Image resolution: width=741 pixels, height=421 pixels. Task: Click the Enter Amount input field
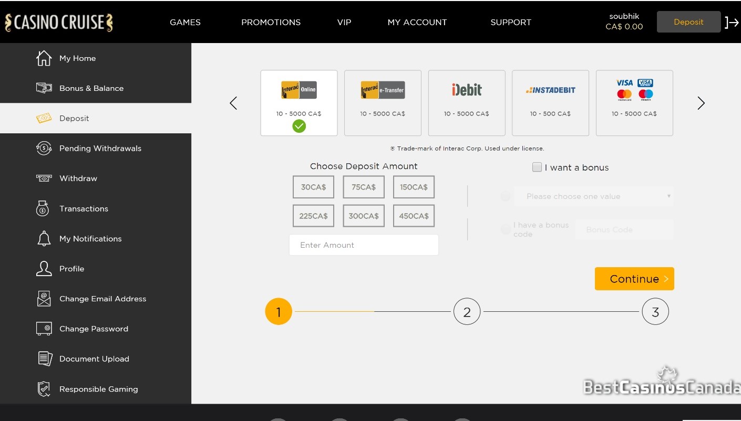tap(364, 245)
